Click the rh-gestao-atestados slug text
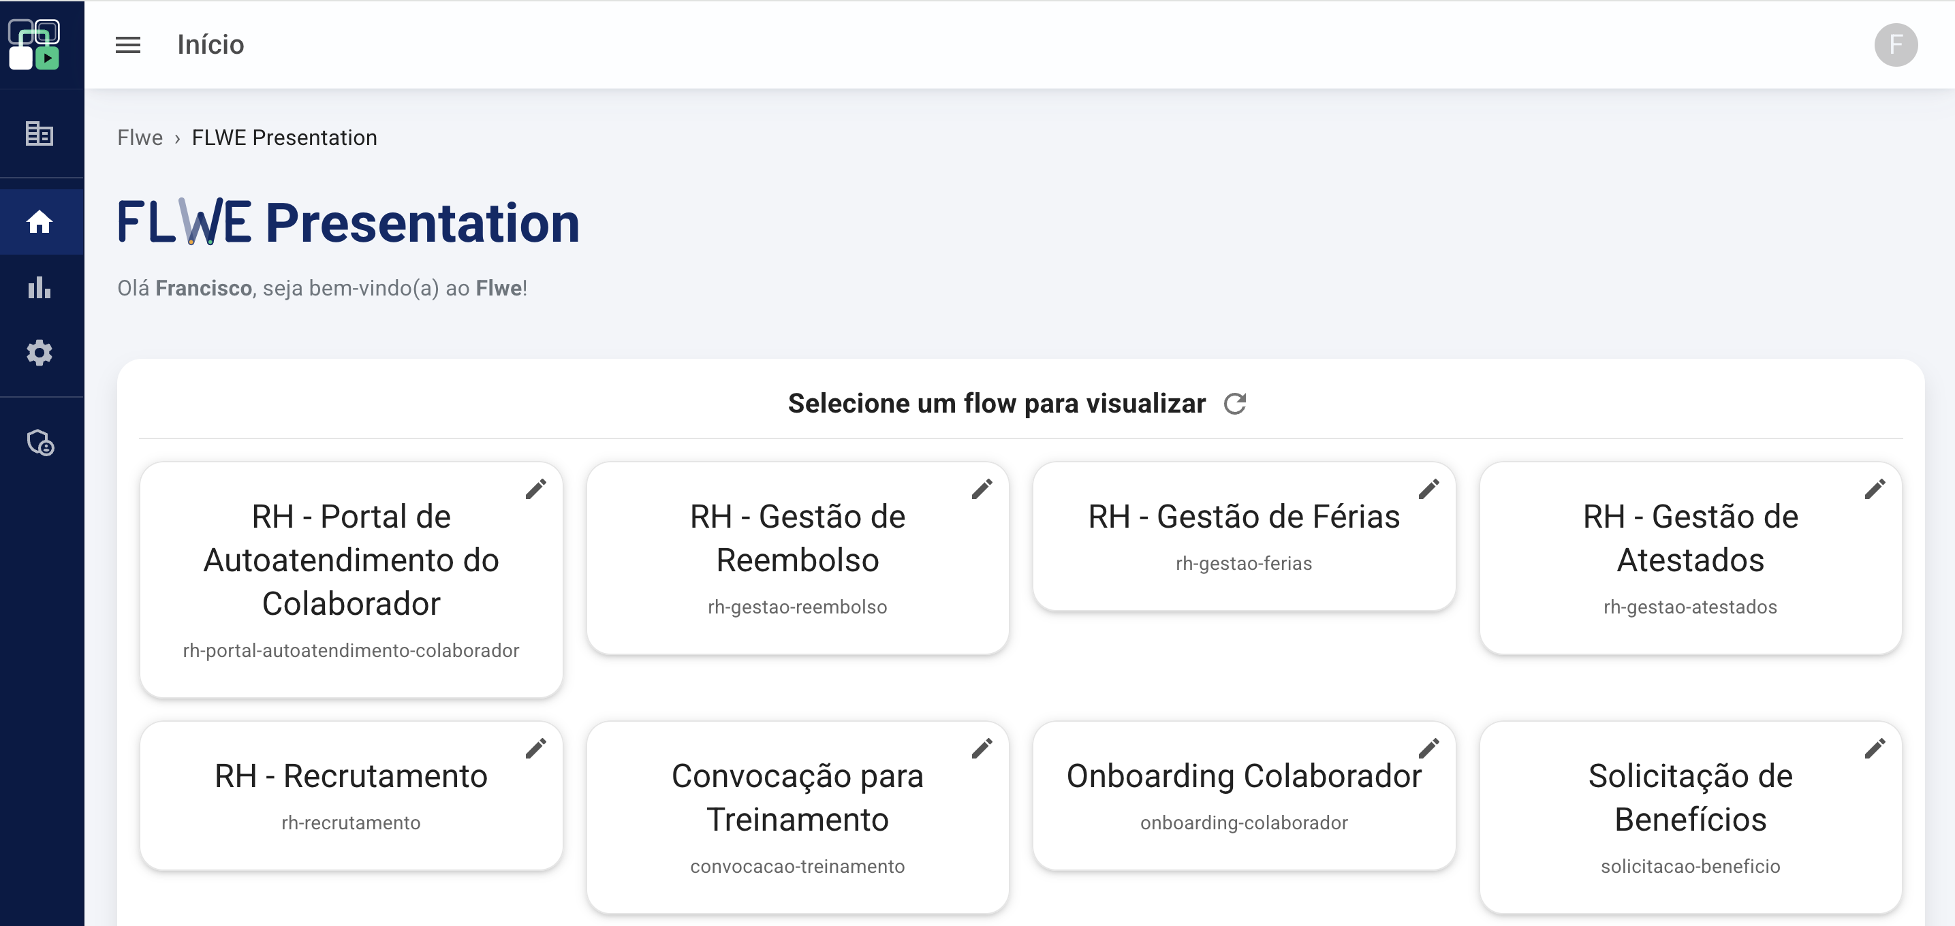Screen dimensions: 1955x926 [x=1690, y=607]
